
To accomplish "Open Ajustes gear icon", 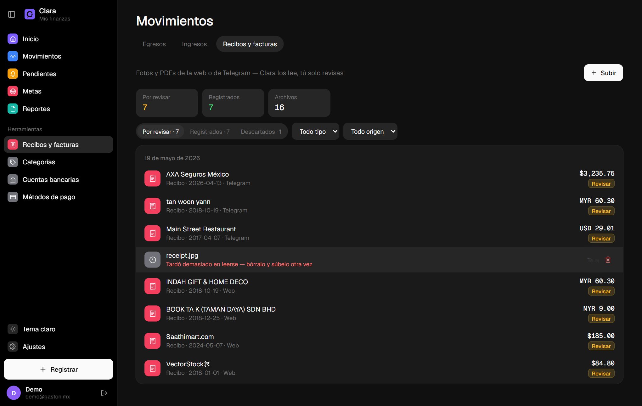I will coord(13,347).
